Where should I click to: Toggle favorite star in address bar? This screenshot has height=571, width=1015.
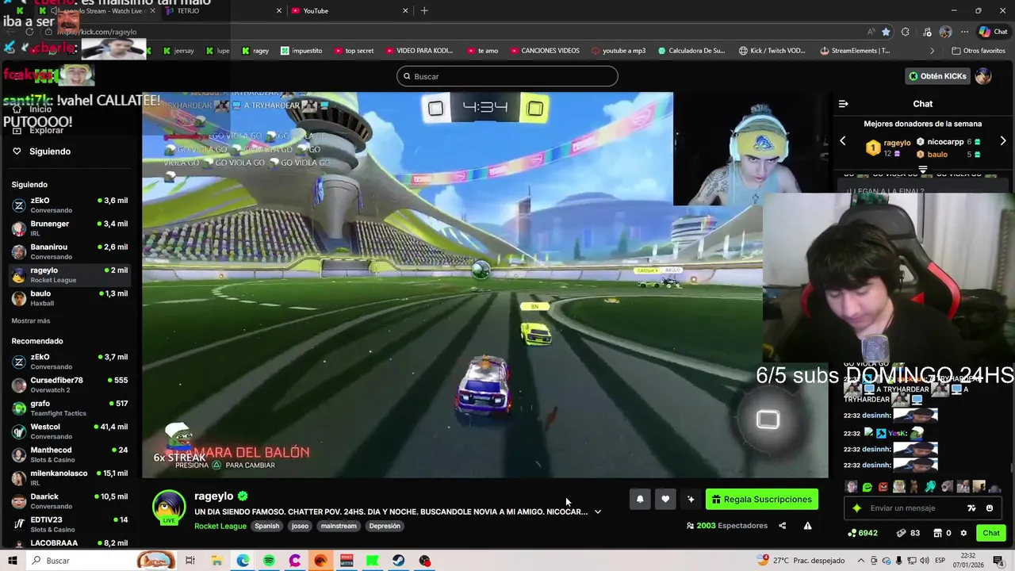pyautogui.click(x=886, y=32)
